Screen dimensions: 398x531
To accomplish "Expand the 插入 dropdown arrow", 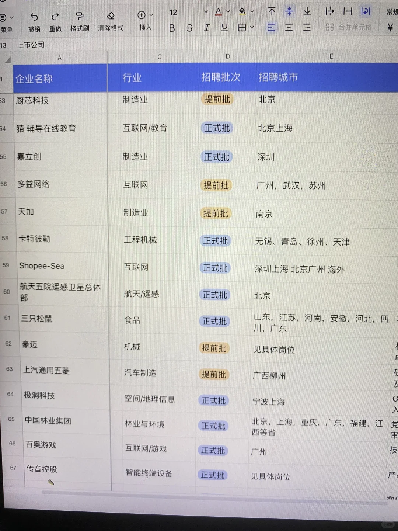I will click(151, 15).
